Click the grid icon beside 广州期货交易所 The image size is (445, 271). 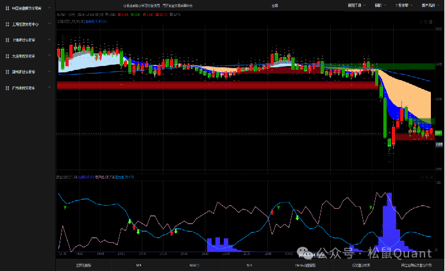tap(6, 88)
